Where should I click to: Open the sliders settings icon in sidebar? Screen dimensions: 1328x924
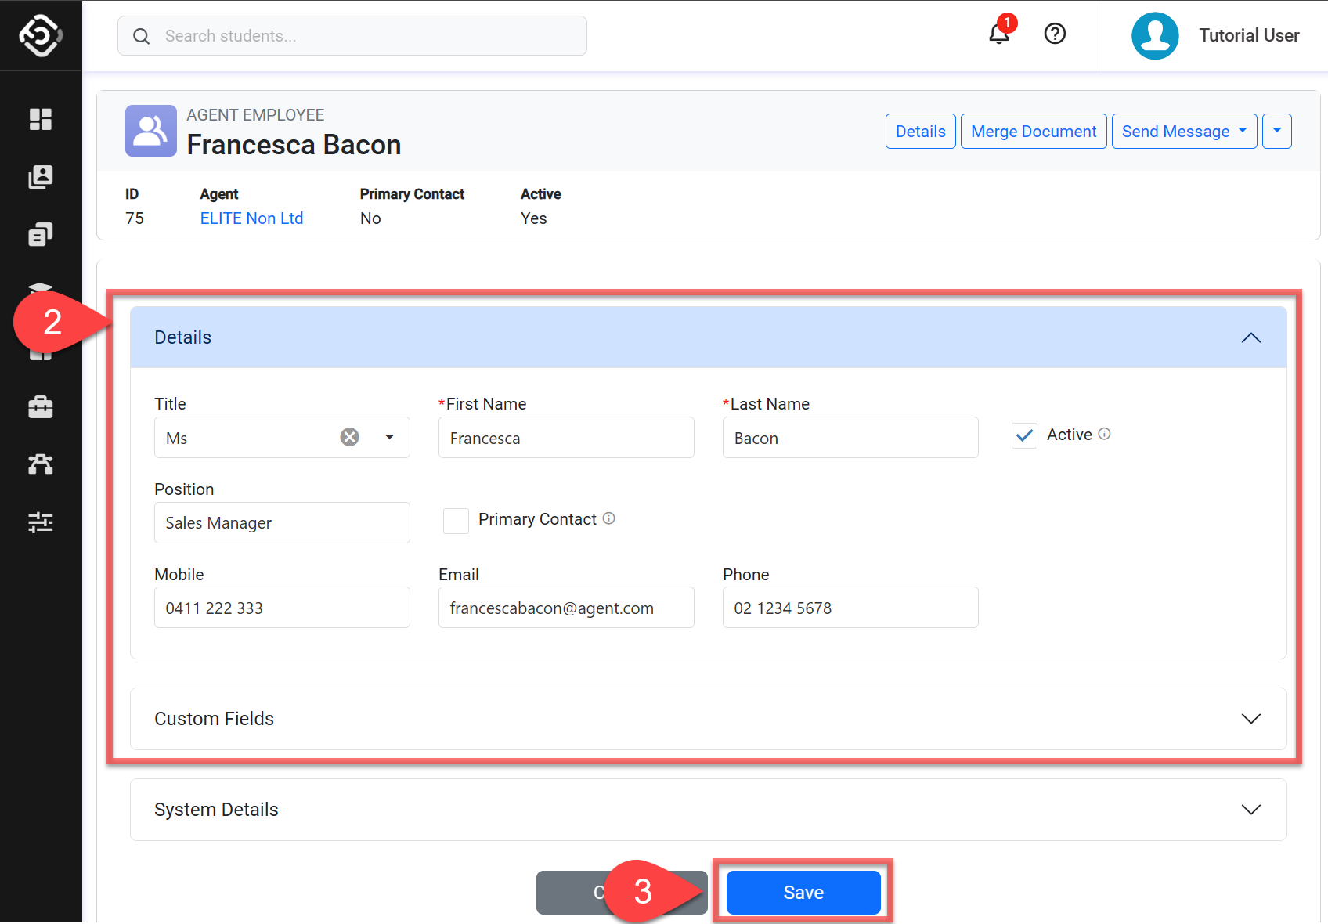[41, 522]
